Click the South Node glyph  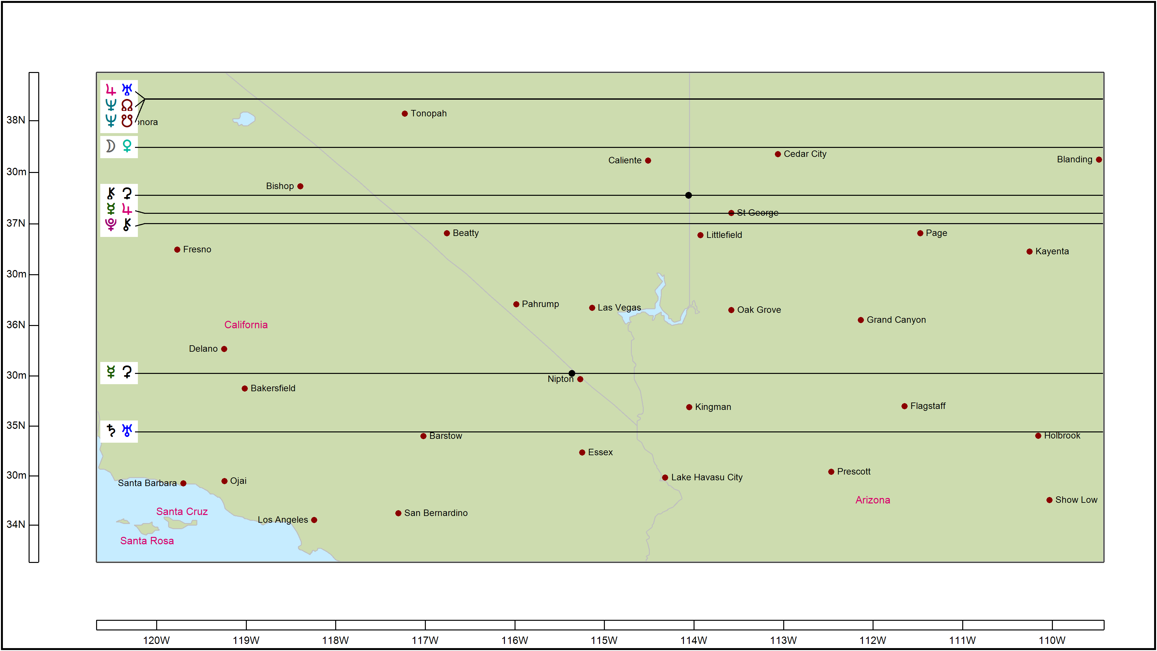(x=127, y=121)
